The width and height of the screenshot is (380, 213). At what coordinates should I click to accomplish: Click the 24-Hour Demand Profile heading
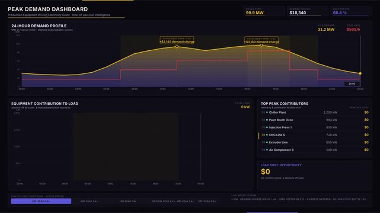click(39, 26)
